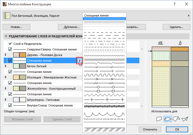193x135 pixels.
Task: Choose highlighted solid line at popup top
Action: click(104, 19)
